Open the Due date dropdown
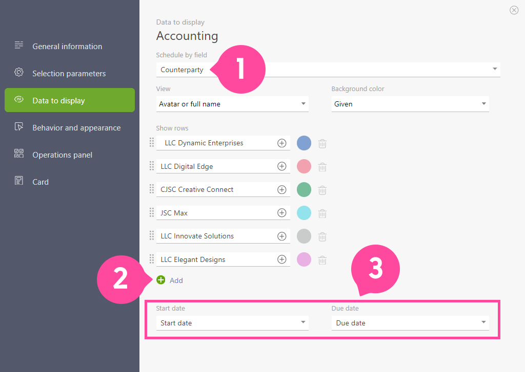The width and height of the screenshot is (525, 372). [x=410, y=323]
